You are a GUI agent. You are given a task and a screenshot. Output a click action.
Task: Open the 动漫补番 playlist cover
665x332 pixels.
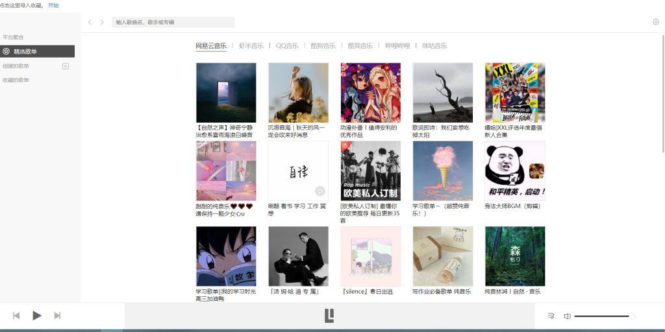371,93
